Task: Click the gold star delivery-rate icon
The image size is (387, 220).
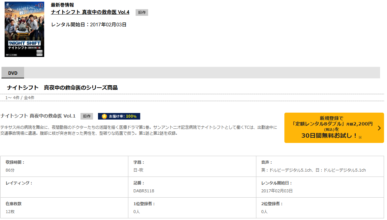Action: [x=104, y=116]
